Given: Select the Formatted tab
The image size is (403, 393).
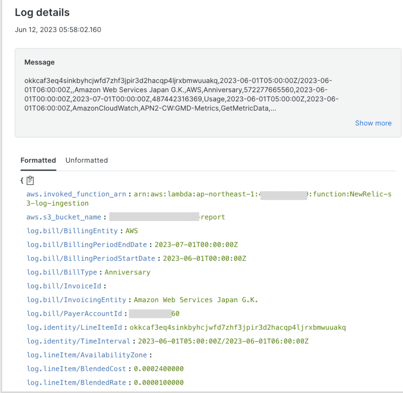Looking at the screenshot, I should [x=38, y=160].
